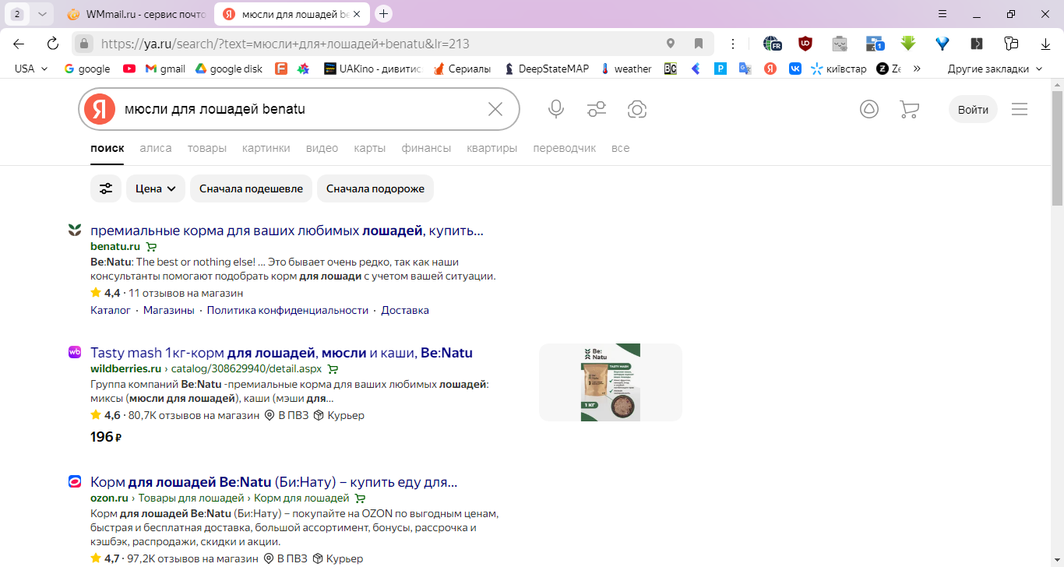Go back with the browser arrow

click(x=19, y=44)
